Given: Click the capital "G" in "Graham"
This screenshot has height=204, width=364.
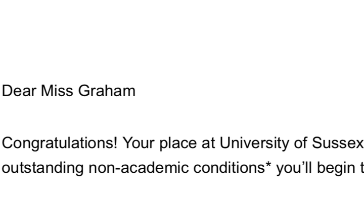Looking at the screenshot, I should coord(84,91).
